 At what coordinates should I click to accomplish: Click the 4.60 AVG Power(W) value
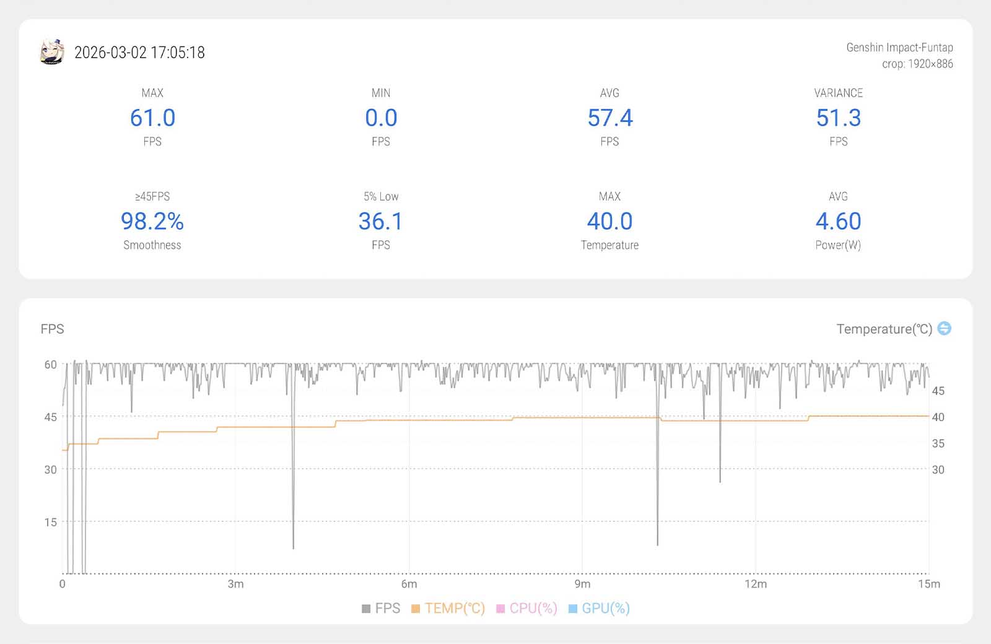838,221
